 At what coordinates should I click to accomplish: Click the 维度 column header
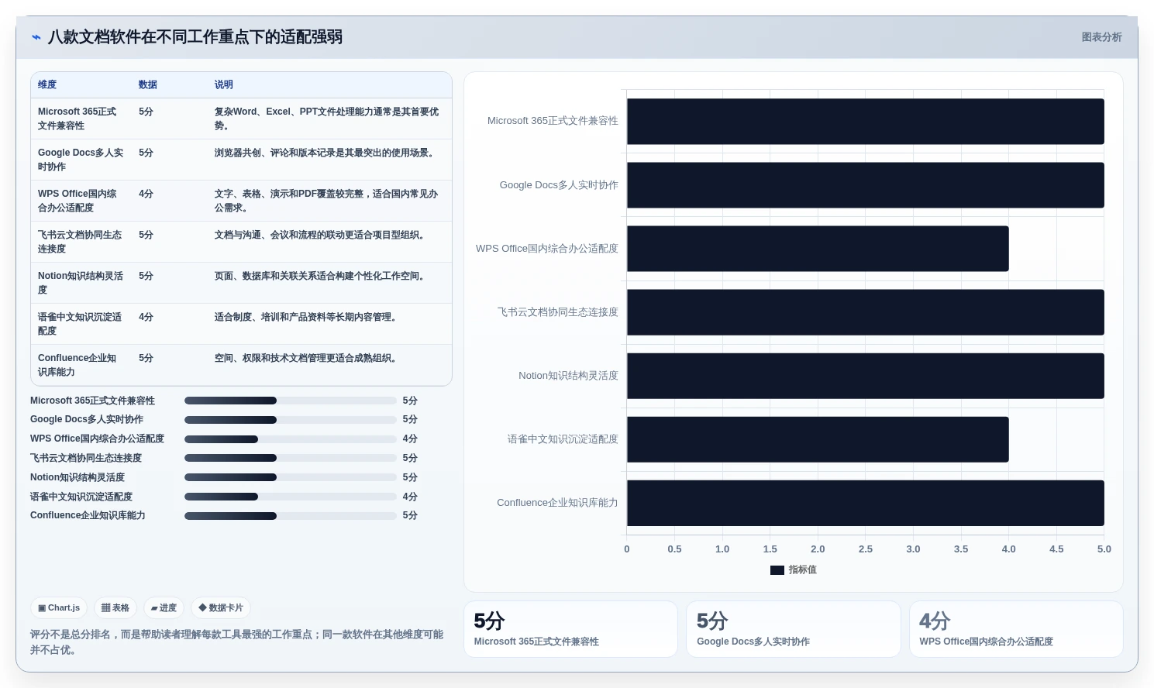[x=47, y=84]
